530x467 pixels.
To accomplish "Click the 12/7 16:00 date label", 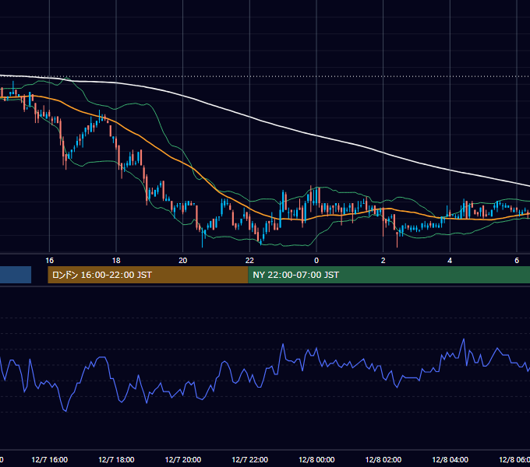I will (49, 459).
